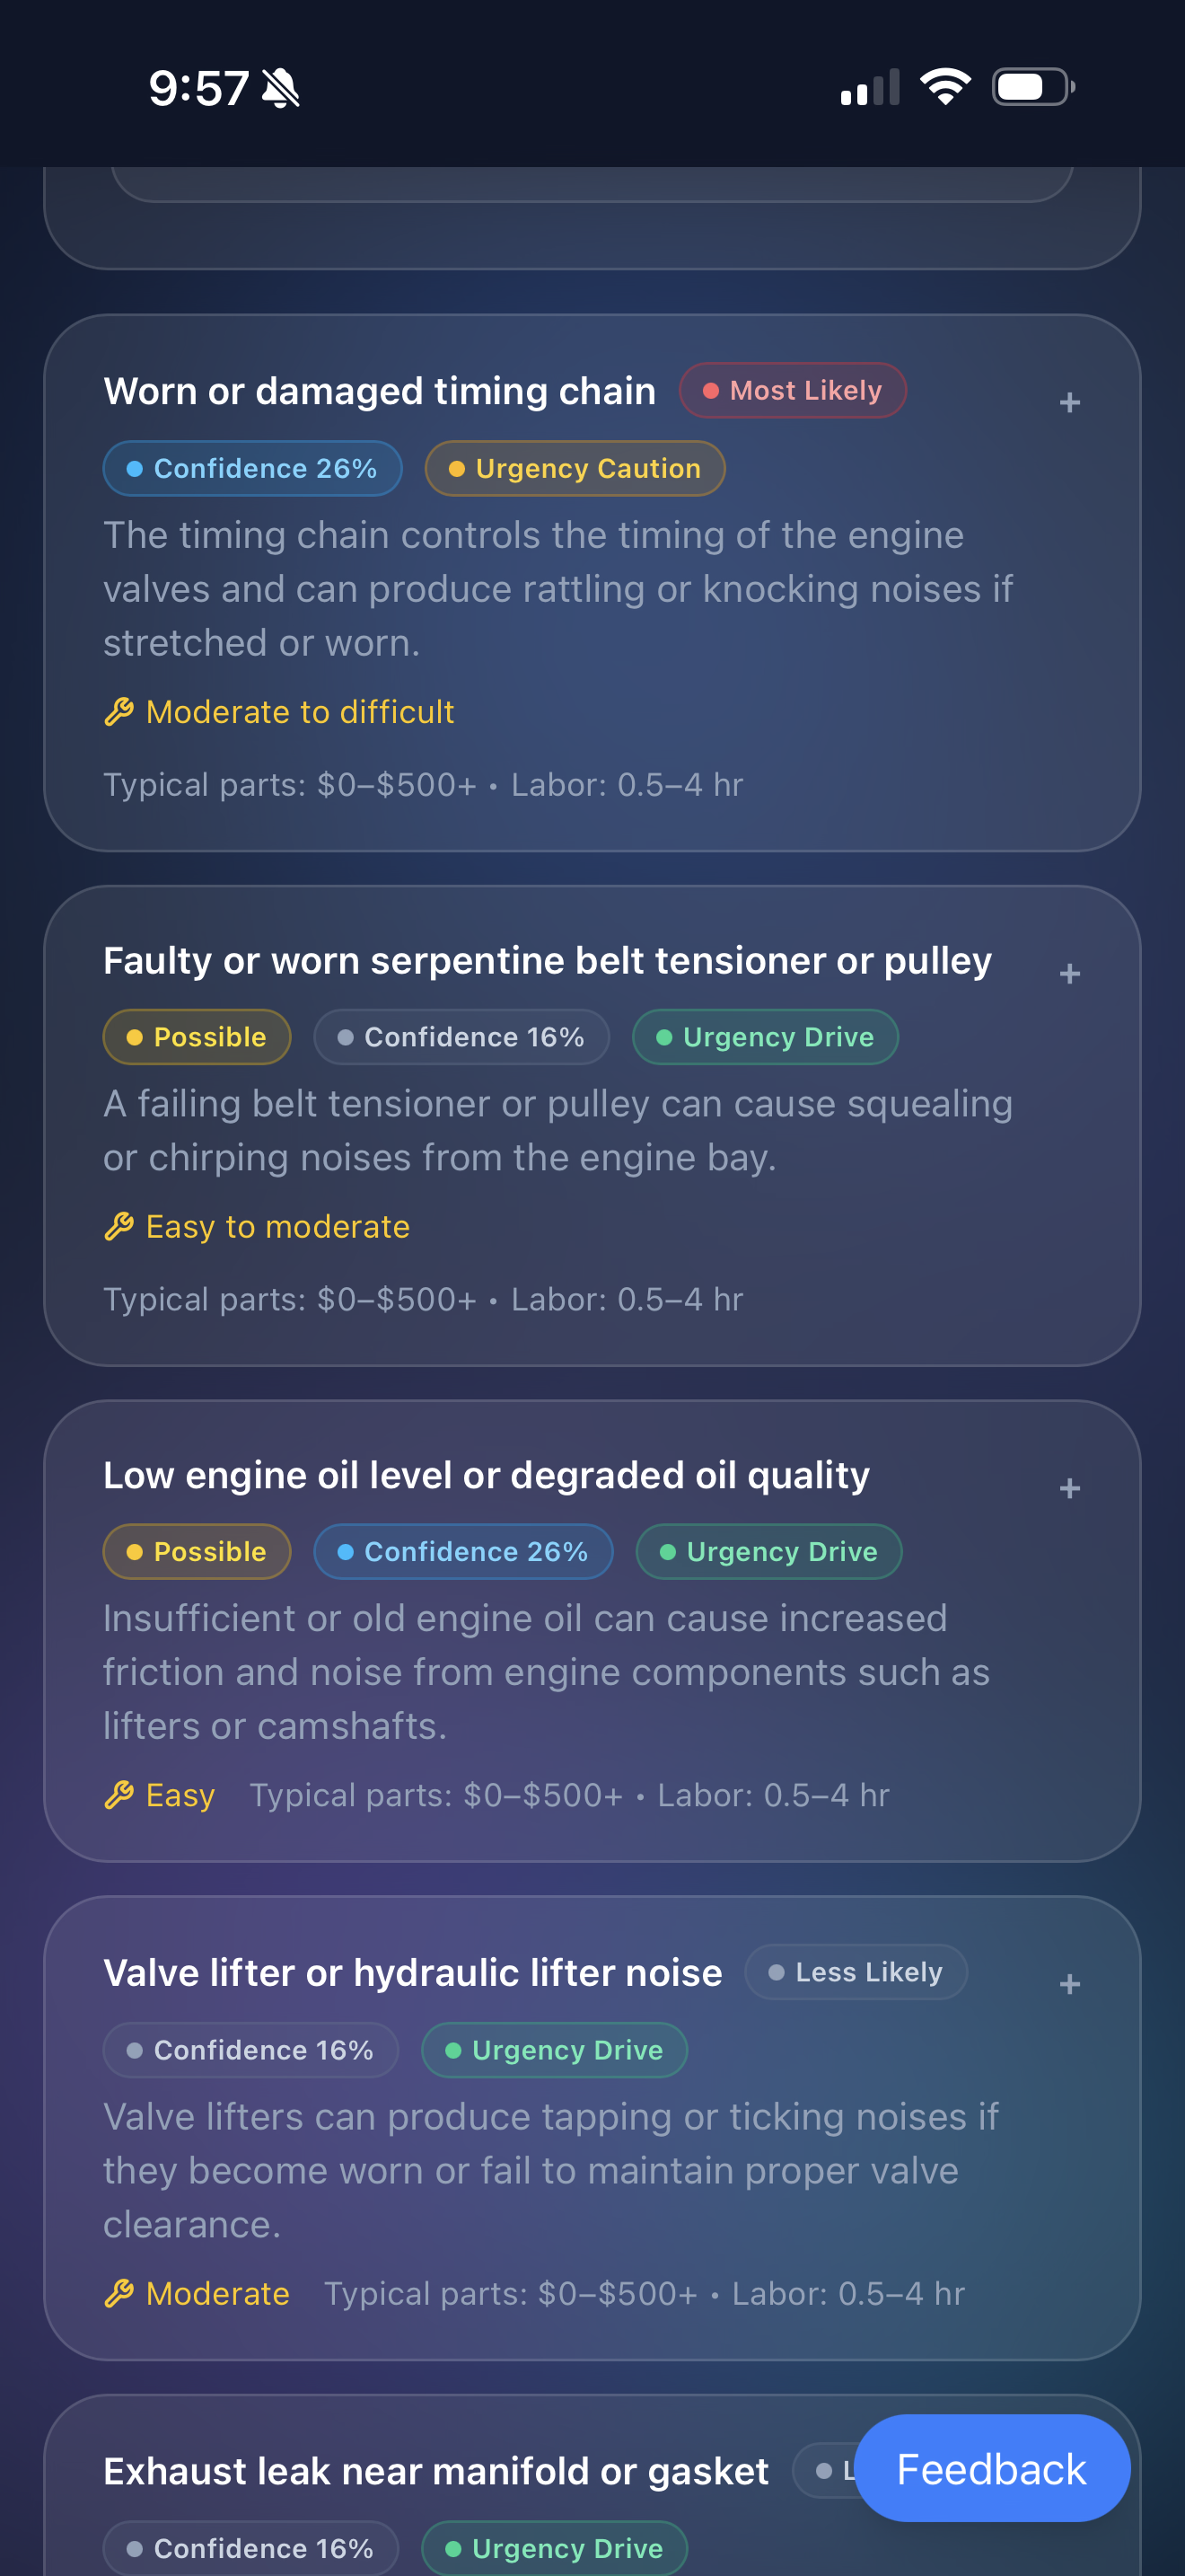Tap the wrench icon beside "Moderate to difficult"

(120, 712)
